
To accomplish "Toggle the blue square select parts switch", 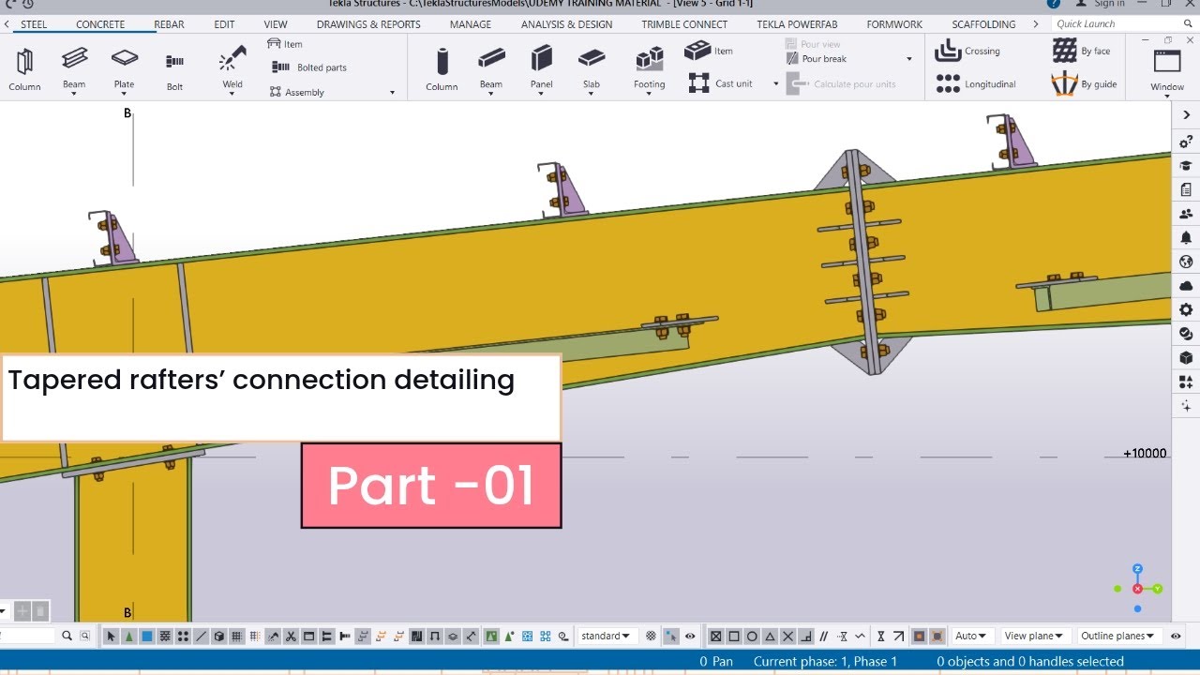I will tap(147, 637).
